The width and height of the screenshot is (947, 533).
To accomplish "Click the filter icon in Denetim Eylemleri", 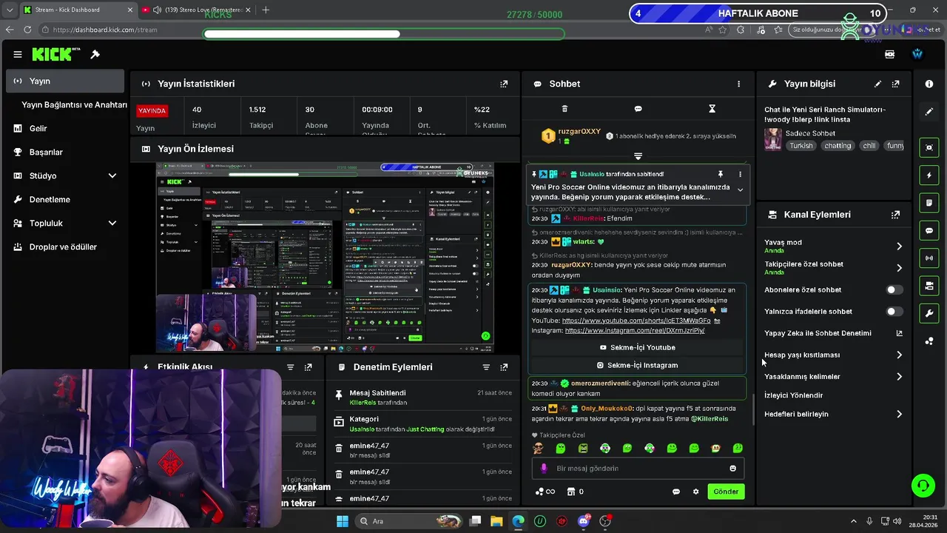I will 486,367.
